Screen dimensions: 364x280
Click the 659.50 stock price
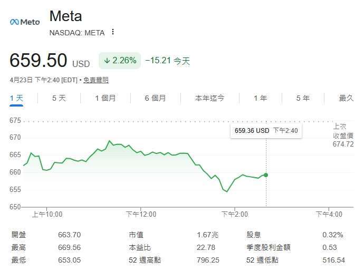(x=39, y=61)
